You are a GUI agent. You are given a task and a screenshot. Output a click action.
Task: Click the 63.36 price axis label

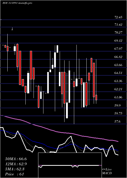118,81
